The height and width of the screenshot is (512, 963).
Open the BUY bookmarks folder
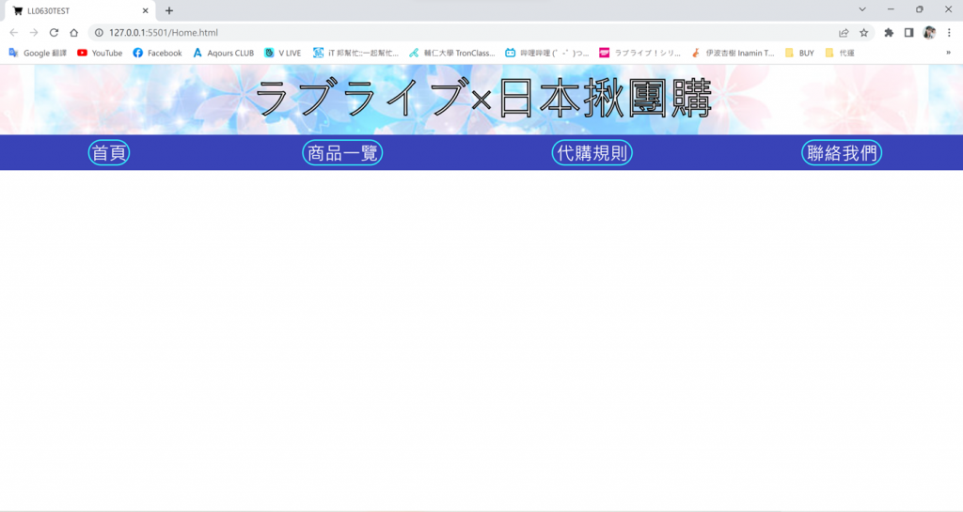[799, 53]
